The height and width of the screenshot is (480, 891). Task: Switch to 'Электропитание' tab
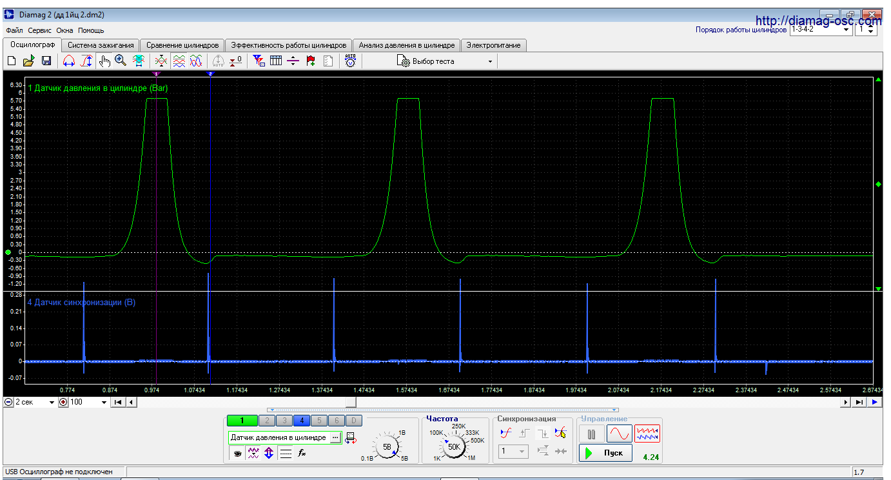pos(494,45)
